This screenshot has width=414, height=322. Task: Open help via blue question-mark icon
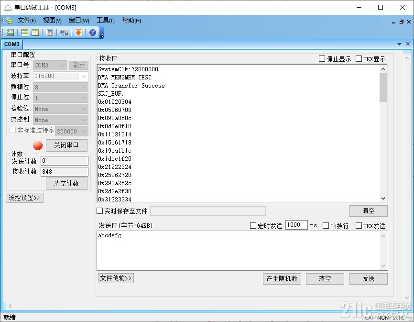point(92,33)
